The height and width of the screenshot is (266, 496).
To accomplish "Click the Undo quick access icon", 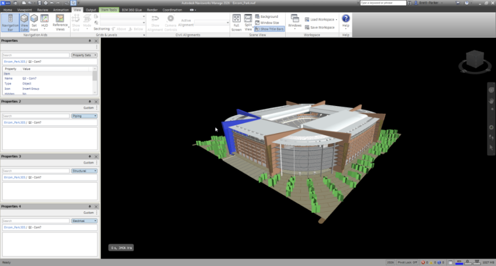I will [x=52, y=3].
